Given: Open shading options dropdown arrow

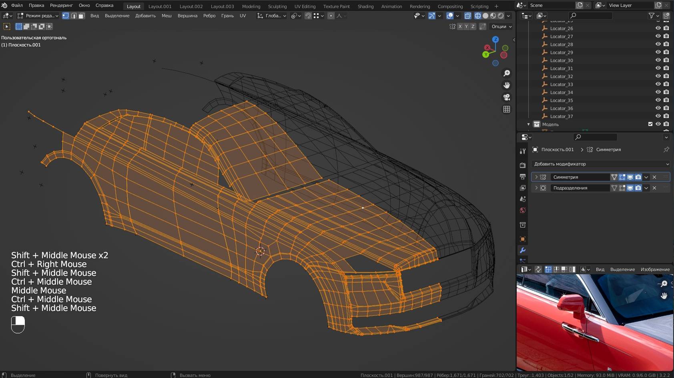Looking at the screenshot, I should click(x=508, y=16).
